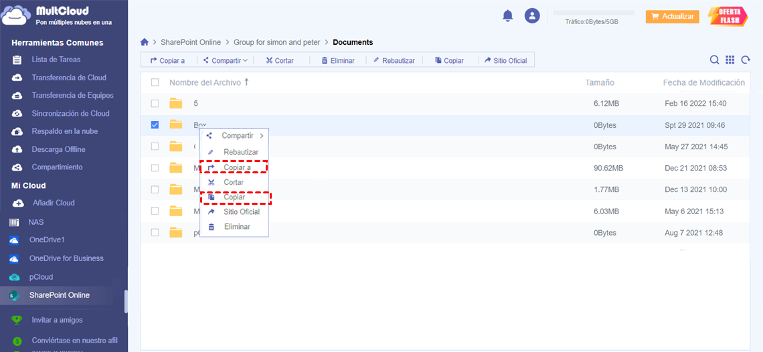This screenshot has width=763, height=352.
Task: Click folder icon of the 90.62MB row
Action: (x=175, y=168)
